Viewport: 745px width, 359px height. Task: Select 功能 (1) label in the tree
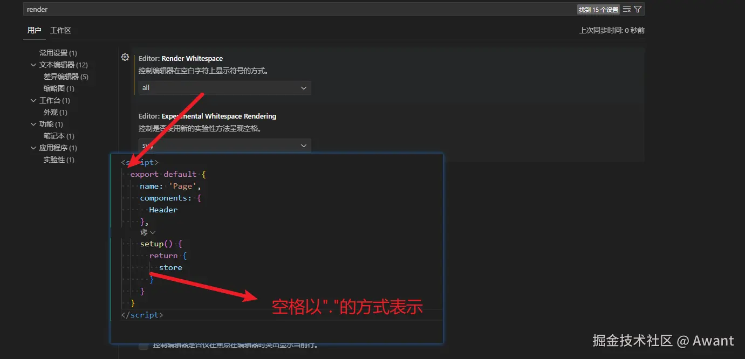51,124
